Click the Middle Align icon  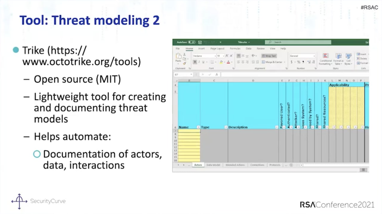click(x=243, y=56)
